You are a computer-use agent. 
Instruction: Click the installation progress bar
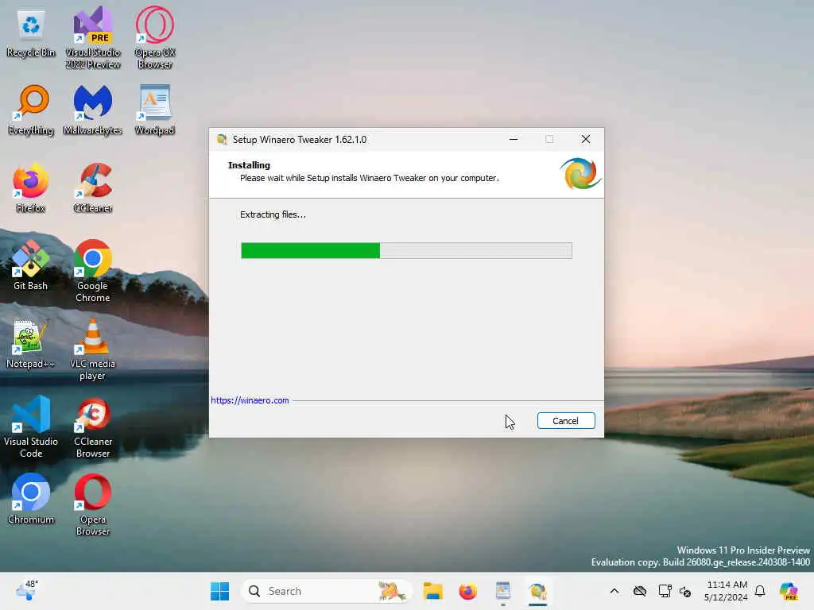406,250
